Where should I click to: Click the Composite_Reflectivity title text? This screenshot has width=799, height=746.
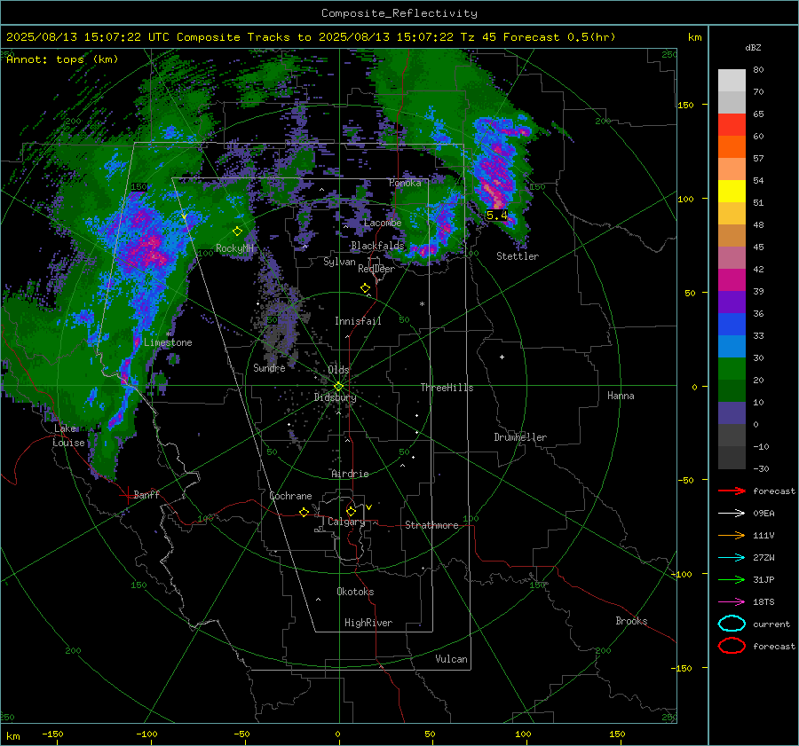pyautogui.click(x=399, y=13)
